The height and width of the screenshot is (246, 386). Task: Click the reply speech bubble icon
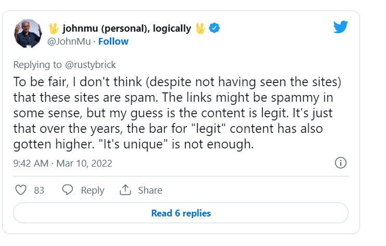point(68,190)
